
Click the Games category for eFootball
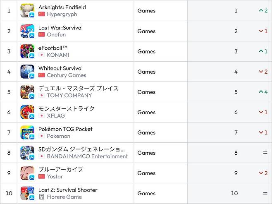click(146, 51)
